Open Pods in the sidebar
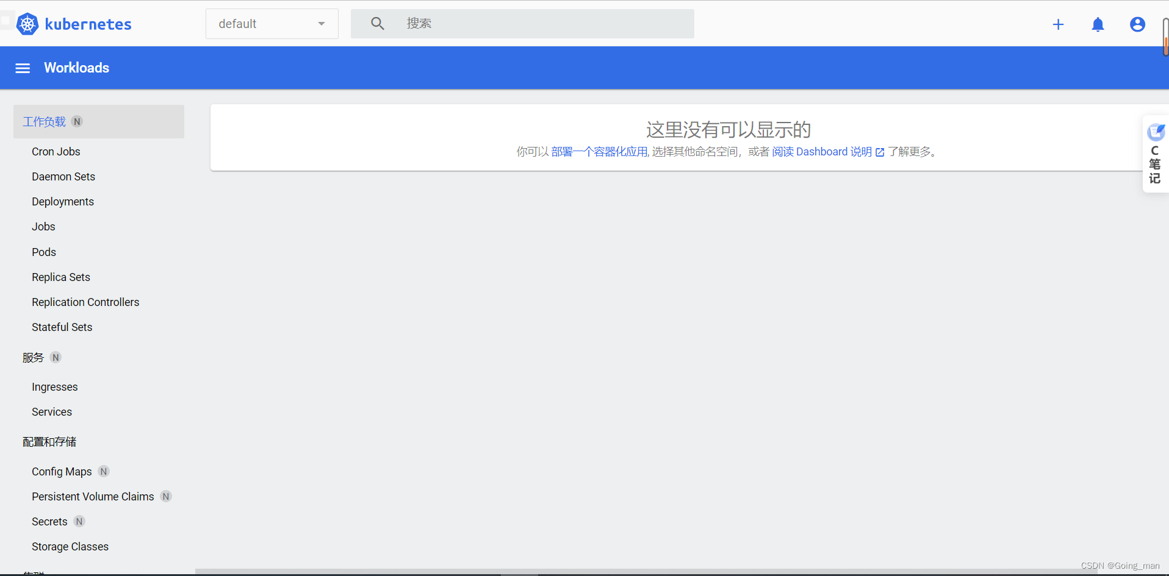Viewport: 1169px width, 576px height. tap(44, 252)
